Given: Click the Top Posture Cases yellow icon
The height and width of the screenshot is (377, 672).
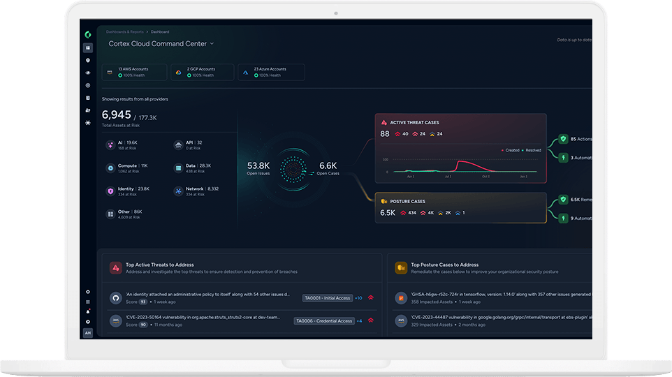Looking at the screenshot, I should pos(401,268).
